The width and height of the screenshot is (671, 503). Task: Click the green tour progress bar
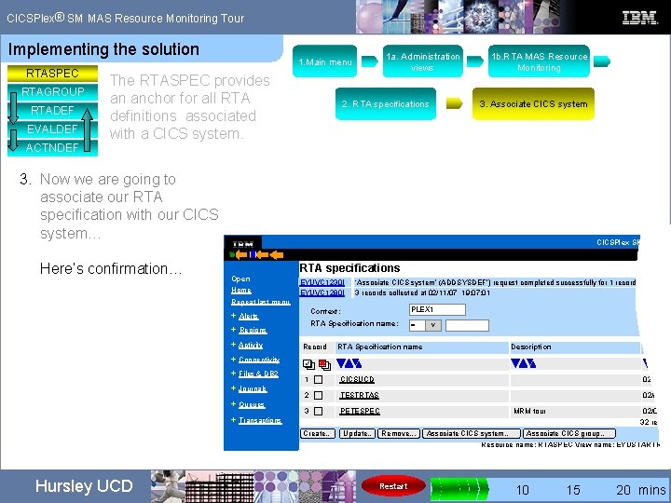click(459, 489)
